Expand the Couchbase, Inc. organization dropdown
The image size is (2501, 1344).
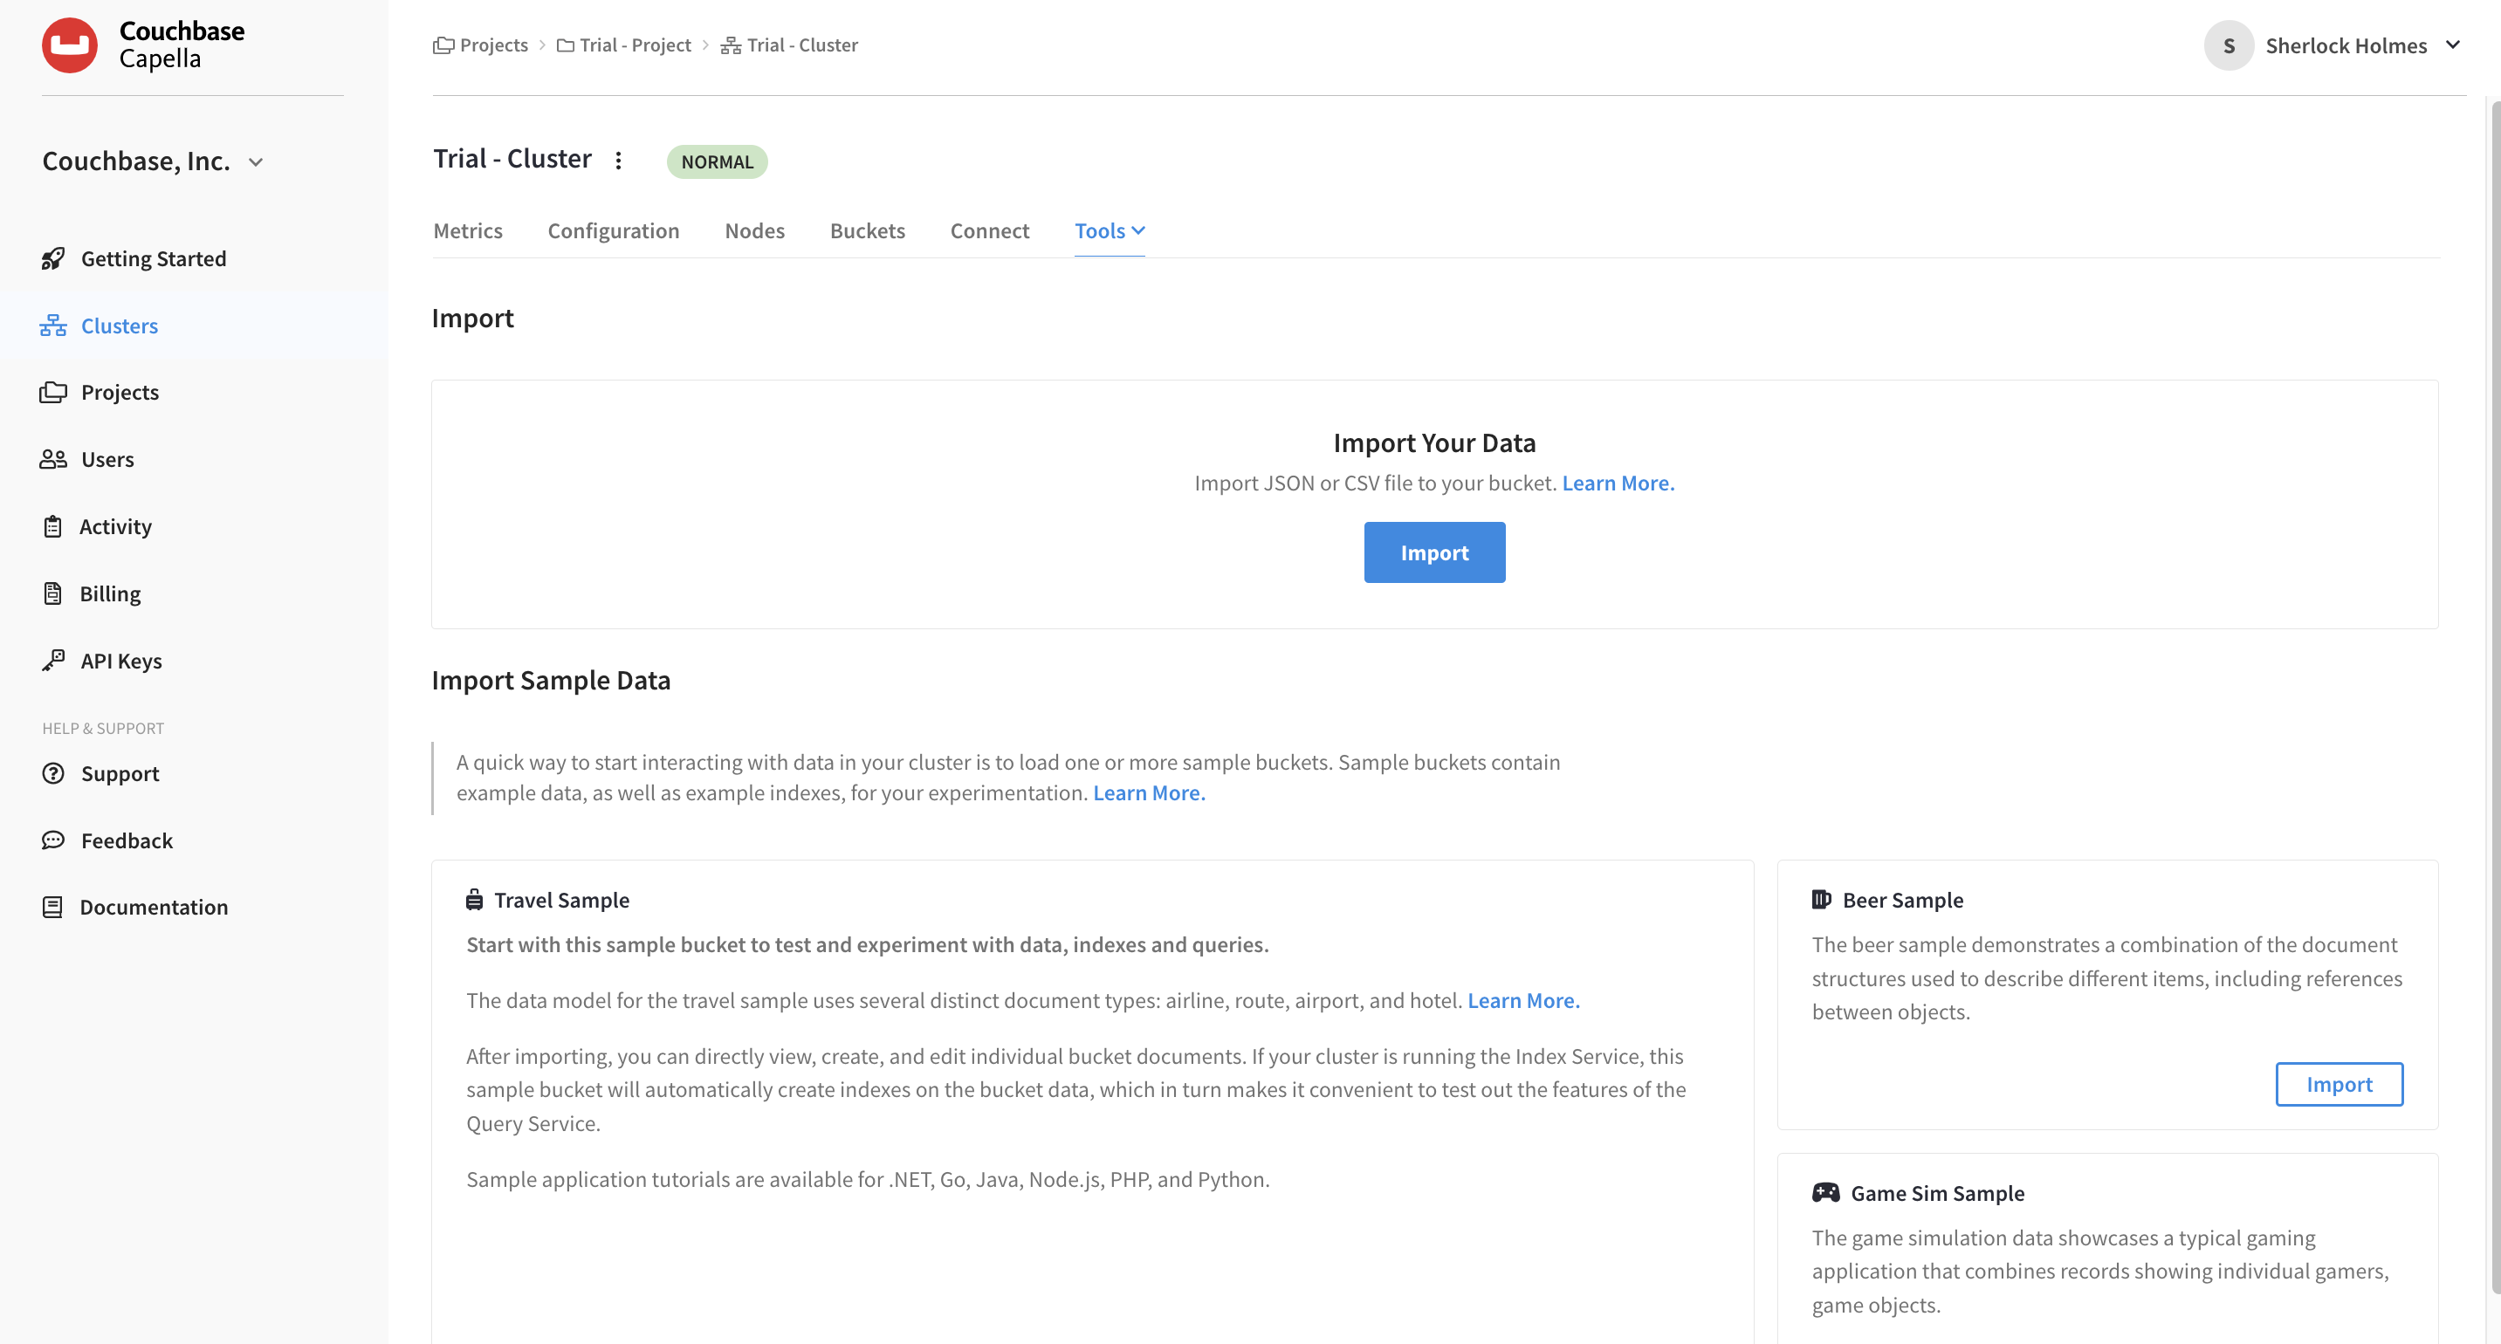256,162
